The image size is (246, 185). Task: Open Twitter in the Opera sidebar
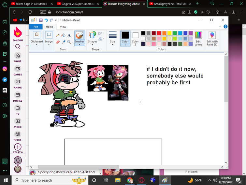click(5, 80)
